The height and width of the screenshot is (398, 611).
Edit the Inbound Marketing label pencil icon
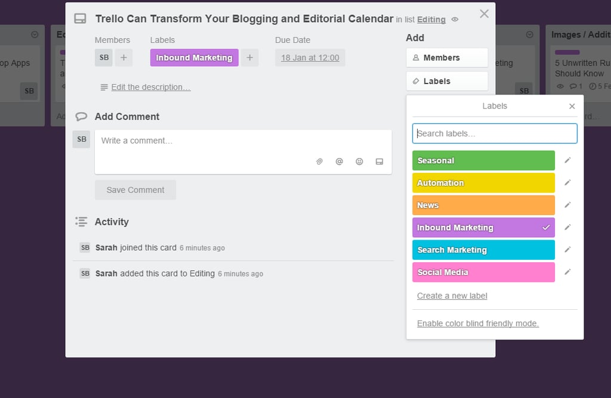pos(568,227)
